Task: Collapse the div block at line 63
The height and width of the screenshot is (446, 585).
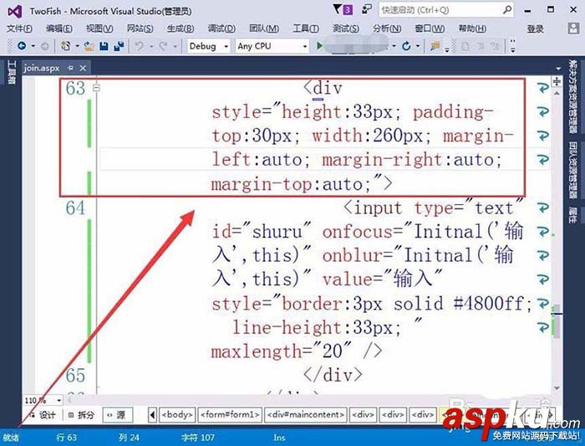Action: 97,88
